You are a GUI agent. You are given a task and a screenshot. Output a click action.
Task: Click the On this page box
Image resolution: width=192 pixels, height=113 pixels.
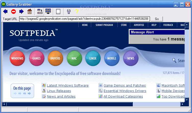pyautogui.click(x=22, y=91)
